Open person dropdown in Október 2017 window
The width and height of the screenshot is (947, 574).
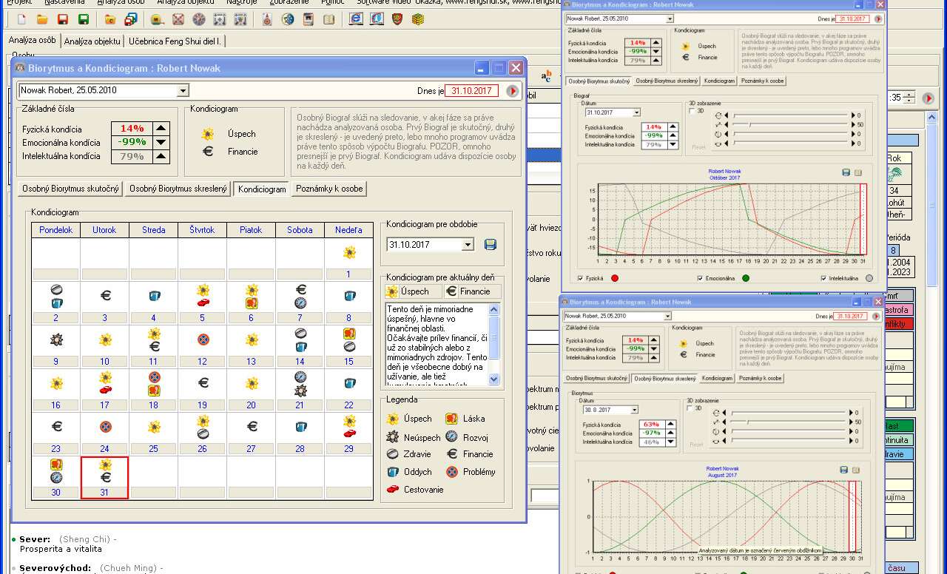pyautogui.click(x=670, y=18)
